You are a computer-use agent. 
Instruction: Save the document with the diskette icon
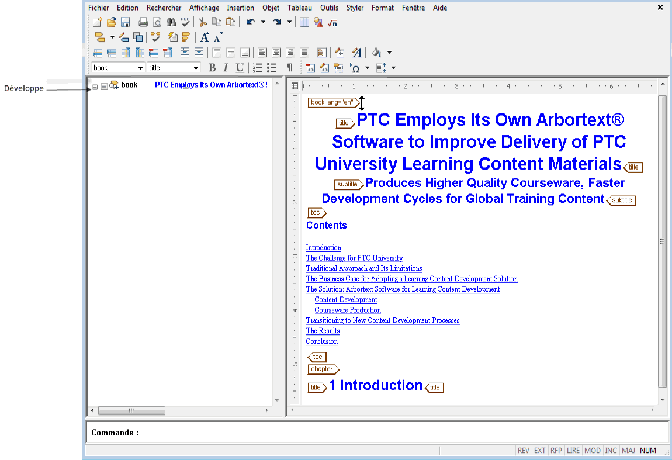tap(125, 22)
